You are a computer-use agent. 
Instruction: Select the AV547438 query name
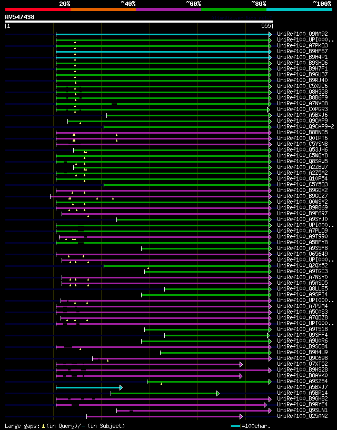click(x=20, y=17)
